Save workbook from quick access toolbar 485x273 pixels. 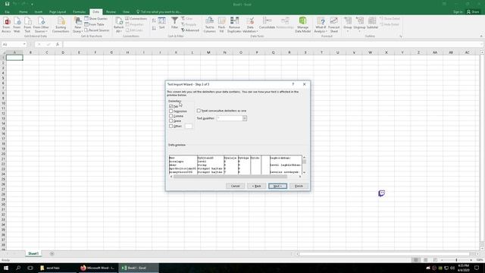pyautogui.click(x=7, y=4)
